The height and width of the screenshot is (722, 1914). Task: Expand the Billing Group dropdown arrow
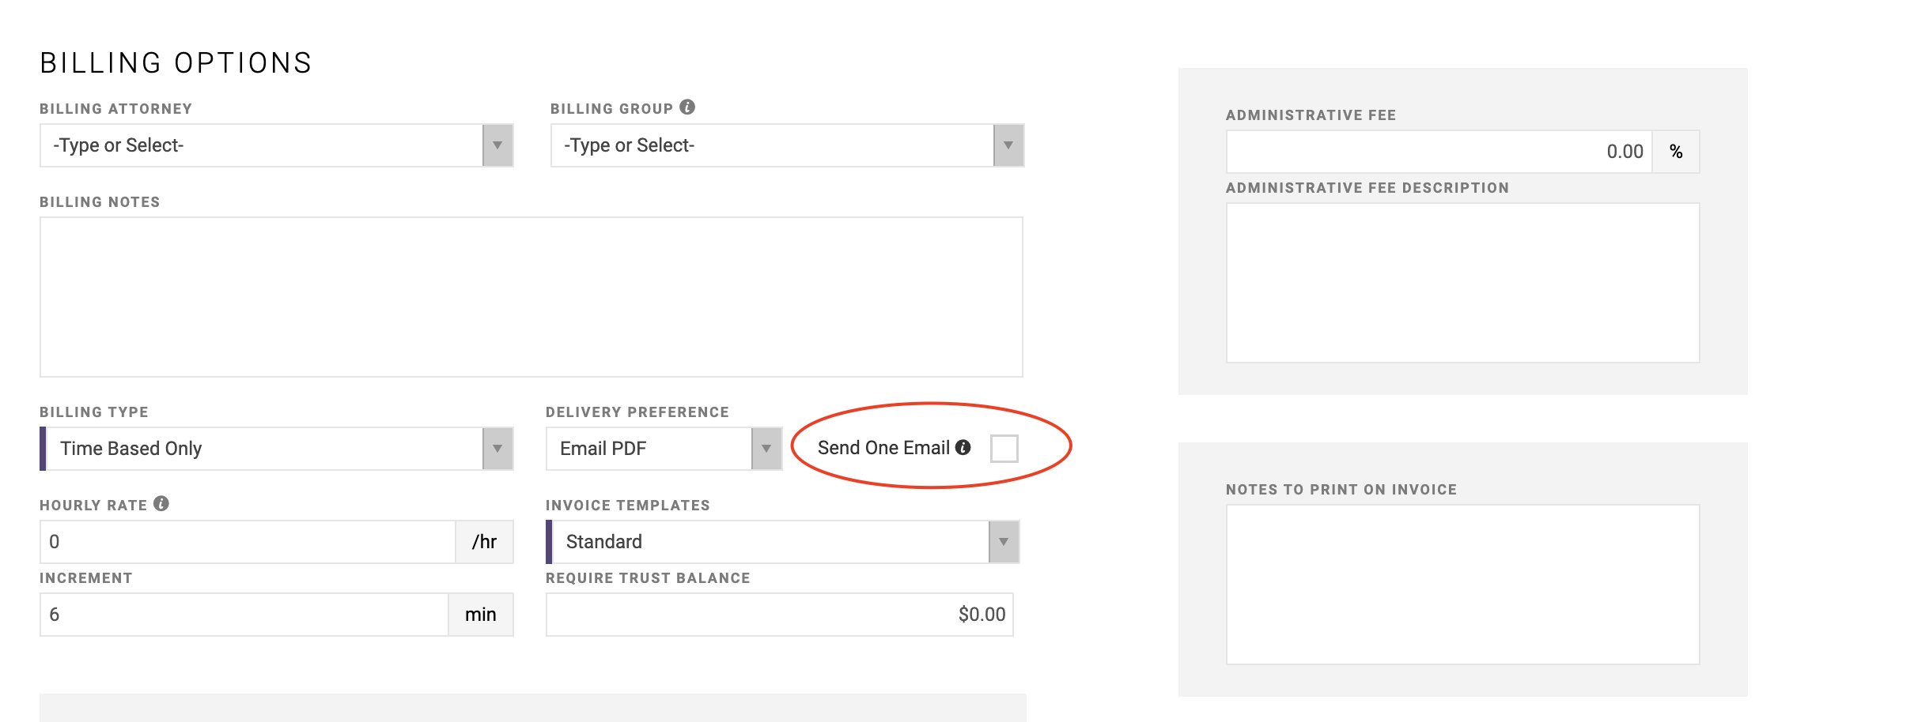[x=1008, y=145]
